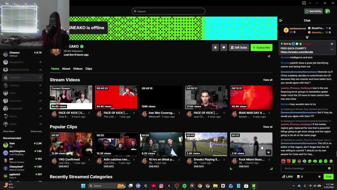Open options menu for 10 hrs on tiktok clip
The height and width of the screenshot is (190, 337).
[179, 160]
